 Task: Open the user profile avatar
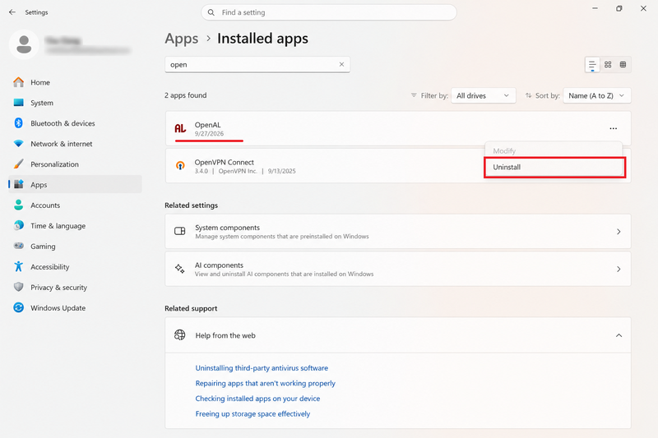(x=24, y=44)
